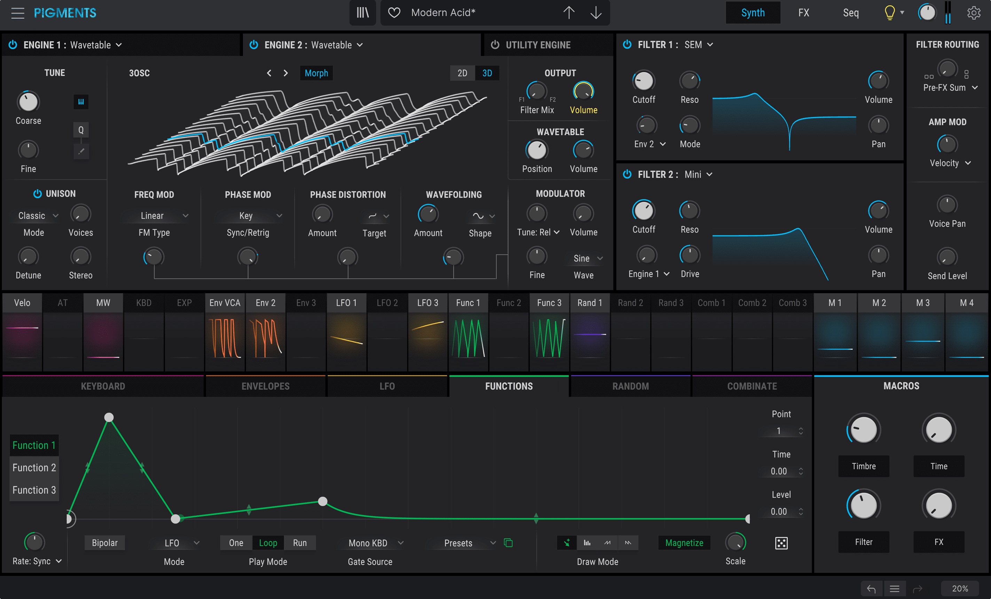991x599 pixels.
Task: Click the Timbre macro knob
Action: (x=863, y=430)
